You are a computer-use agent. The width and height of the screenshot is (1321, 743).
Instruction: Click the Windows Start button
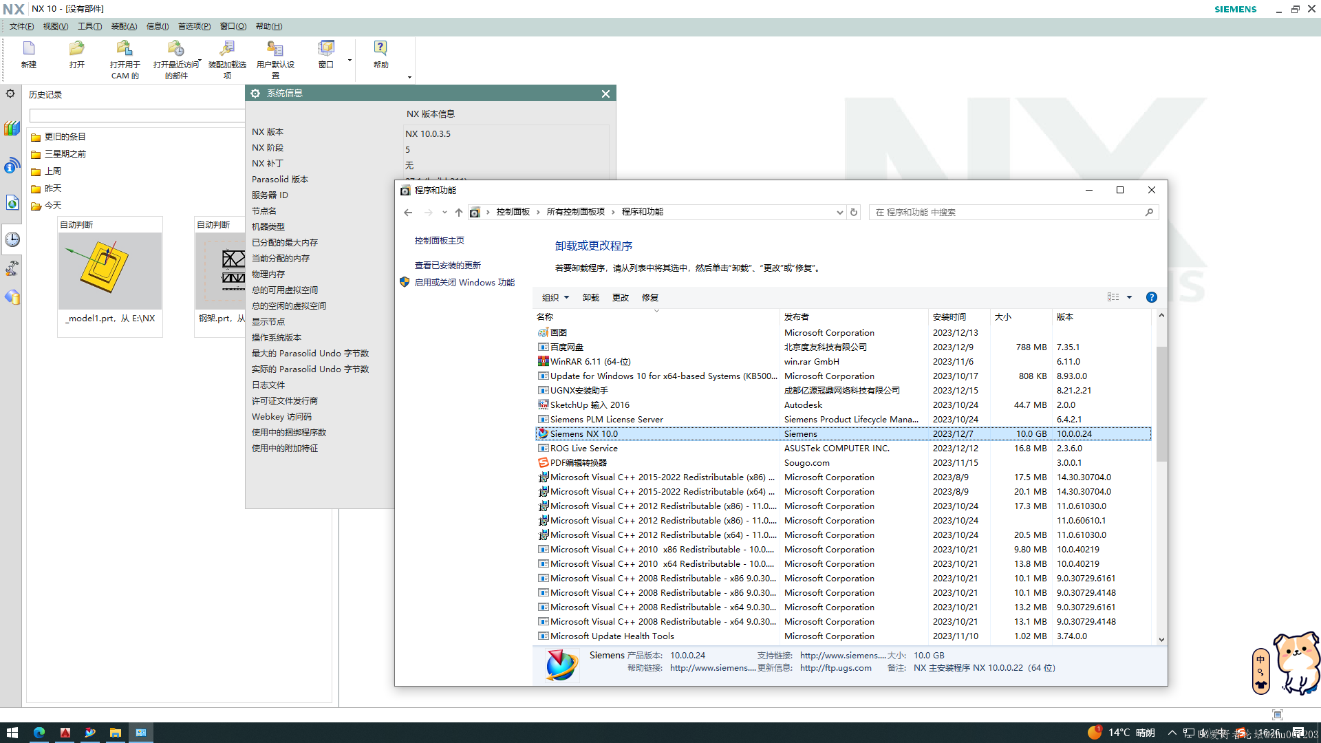click(12, 733)
